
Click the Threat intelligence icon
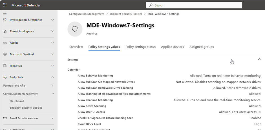(x=5, y=31)
